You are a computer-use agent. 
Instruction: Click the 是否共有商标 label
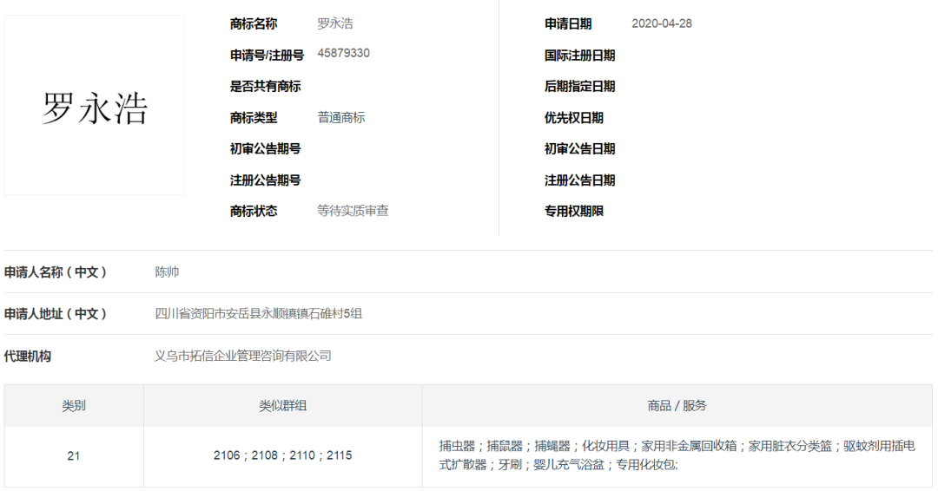265,87
